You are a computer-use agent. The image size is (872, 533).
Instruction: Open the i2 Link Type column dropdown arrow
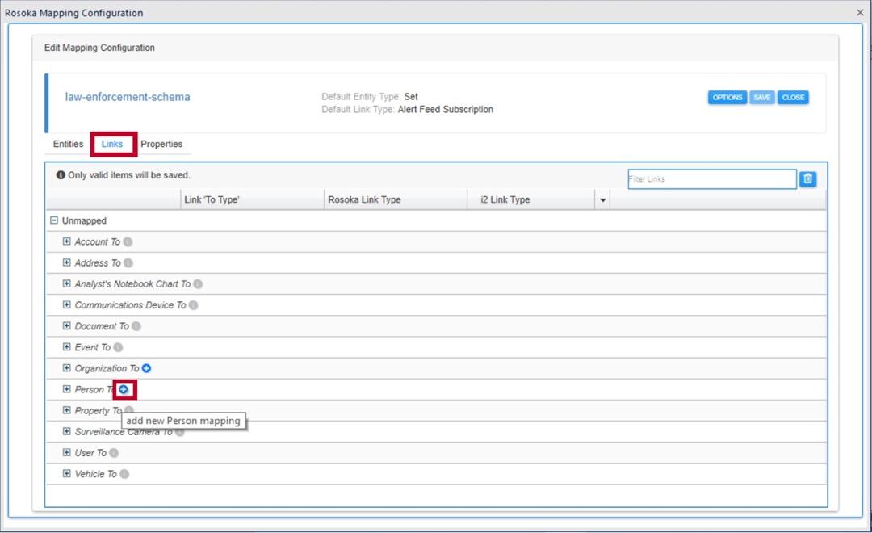point(602,200)
